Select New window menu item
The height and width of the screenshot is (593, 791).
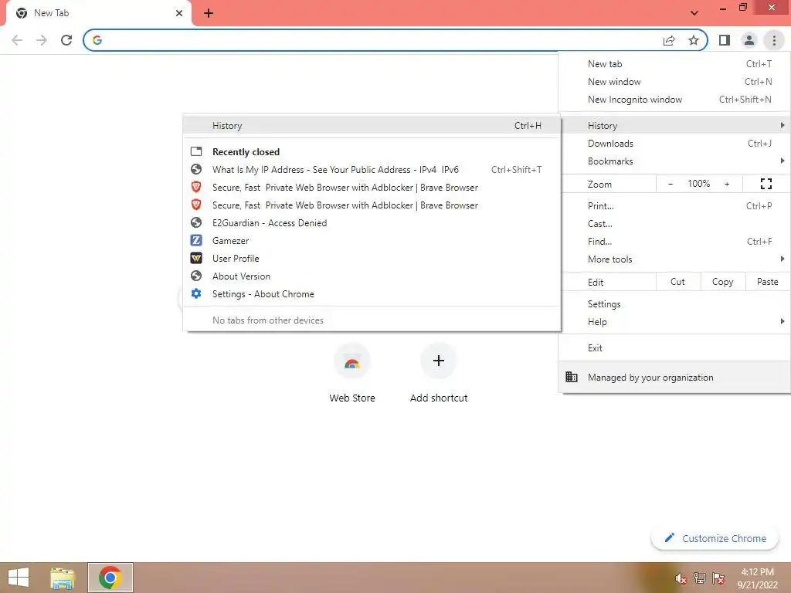click(x=674, y=82)
